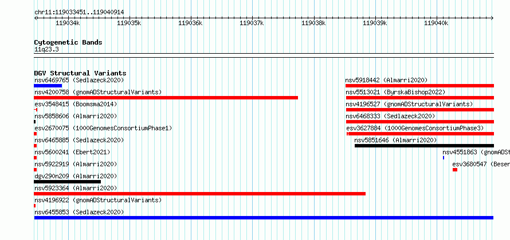The width and height of the screenshot is (510, 240).
Task: Click nsv6455853 (Sedlazeck2020) label
Action: pos(79,212)
